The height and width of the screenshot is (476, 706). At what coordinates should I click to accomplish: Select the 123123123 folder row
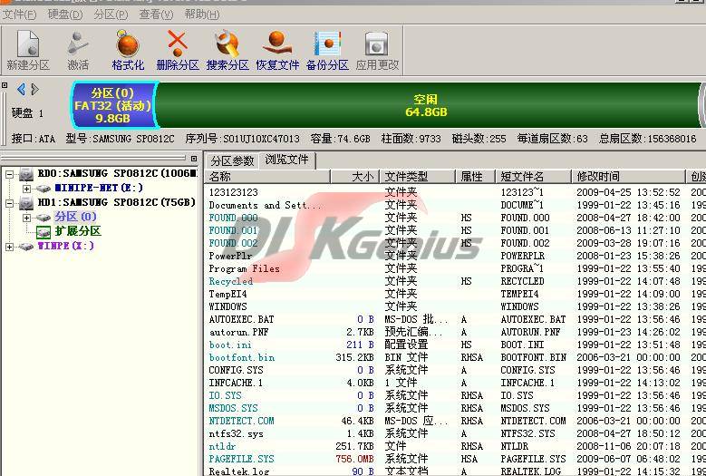pyautogui.click(x=233, y=192)
